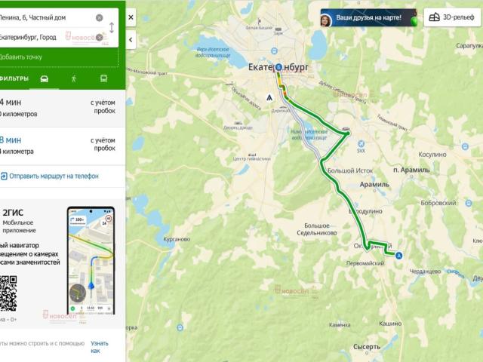
Task: Clear the Екатеринбург destination field
Action: [x=99, y=38]
